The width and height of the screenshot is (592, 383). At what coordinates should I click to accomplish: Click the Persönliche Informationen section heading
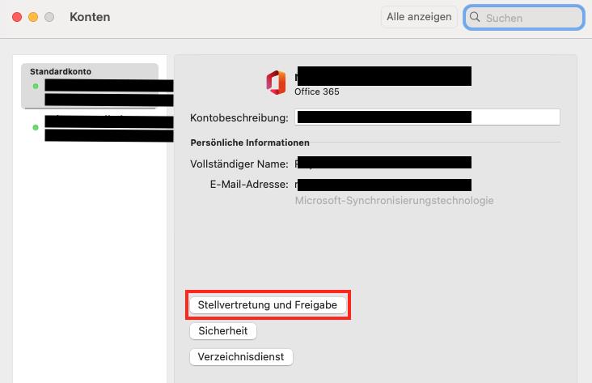pyautogui.click(x=250, y=143)
